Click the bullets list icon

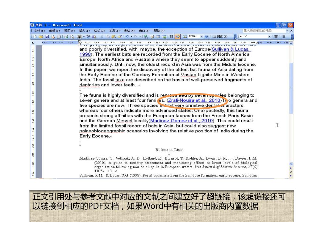[x=283, y=36]
